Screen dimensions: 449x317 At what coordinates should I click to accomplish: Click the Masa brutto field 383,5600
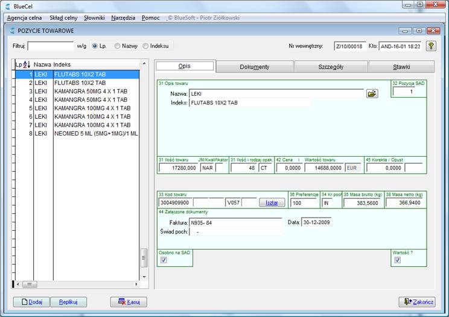pos(363,203)
